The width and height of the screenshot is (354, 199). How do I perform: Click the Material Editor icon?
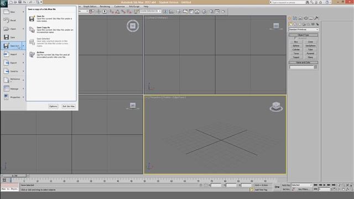tap(204, 12)
